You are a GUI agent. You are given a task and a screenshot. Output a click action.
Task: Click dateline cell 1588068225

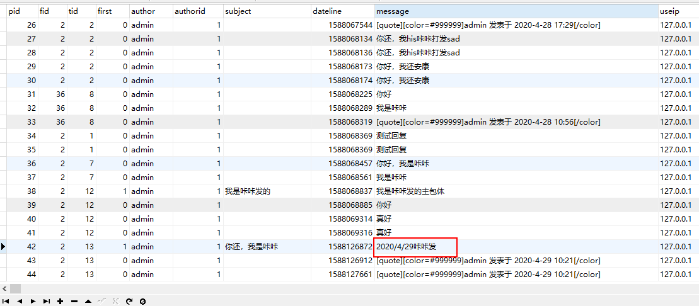coord(343,94)
